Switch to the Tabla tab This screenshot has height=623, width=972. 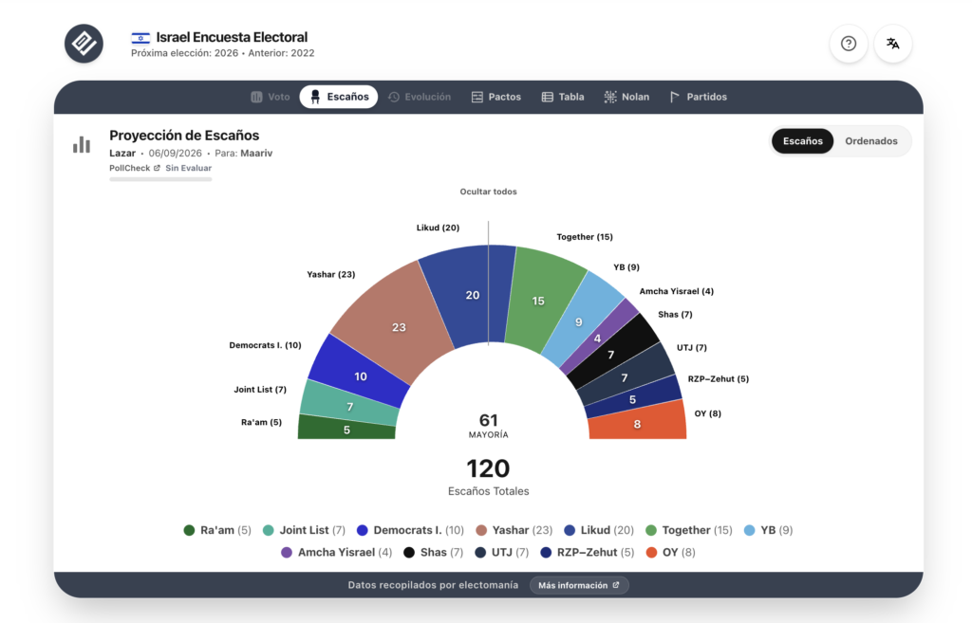pos(563,97)
